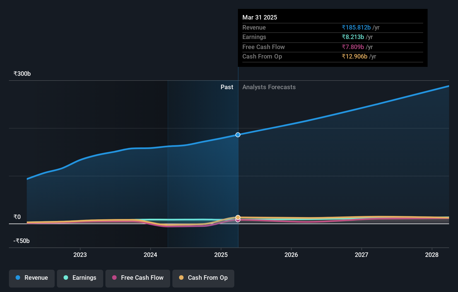Click the 2028 x-axis label
This screenshot has width=458, height=292.
point(432,255)
